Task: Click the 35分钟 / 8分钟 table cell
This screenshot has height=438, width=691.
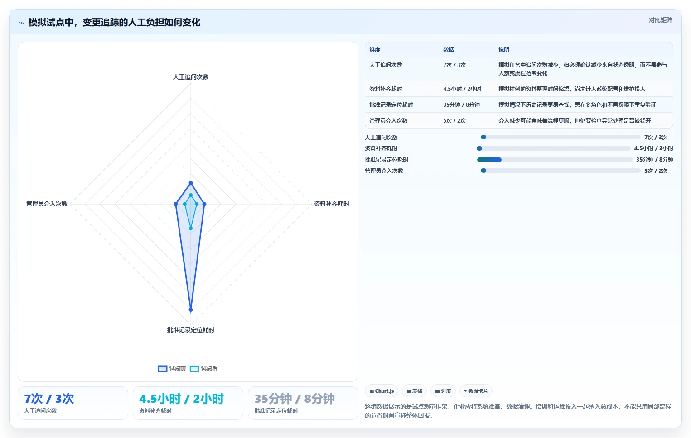Action: click(461, 105)
